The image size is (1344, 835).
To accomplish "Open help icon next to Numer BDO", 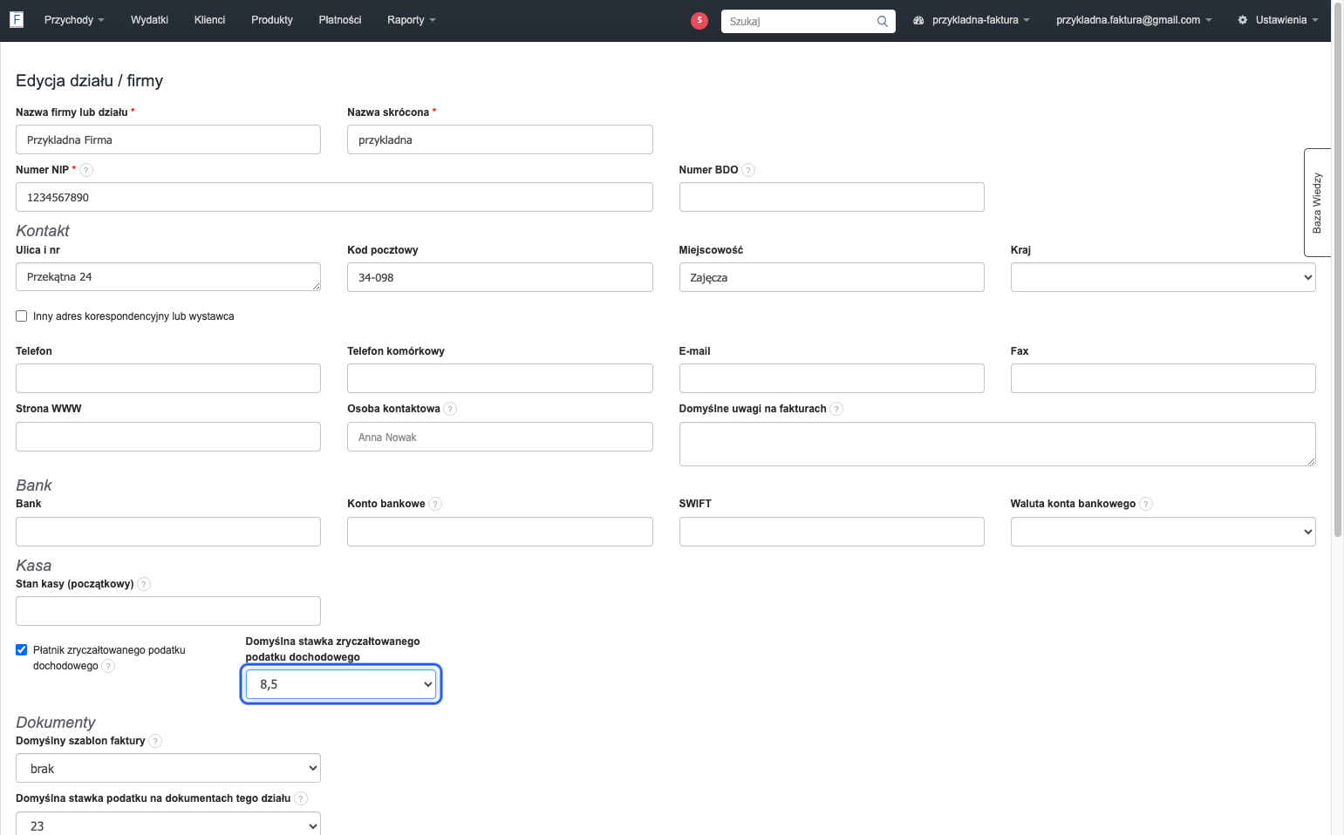I will pos(748,170).
